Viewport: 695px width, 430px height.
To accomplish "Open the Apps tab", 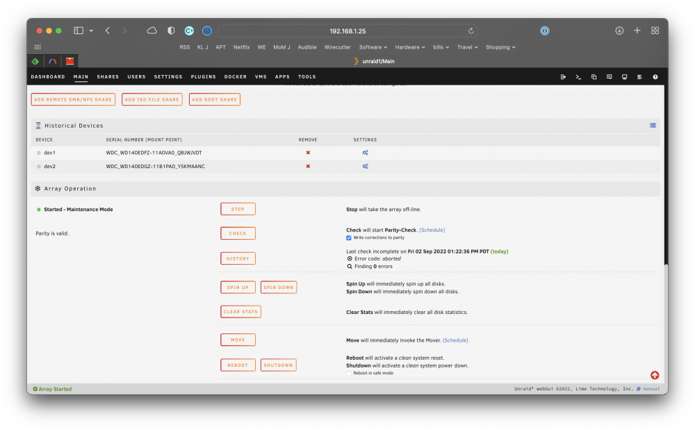I will tap(282, 76).
